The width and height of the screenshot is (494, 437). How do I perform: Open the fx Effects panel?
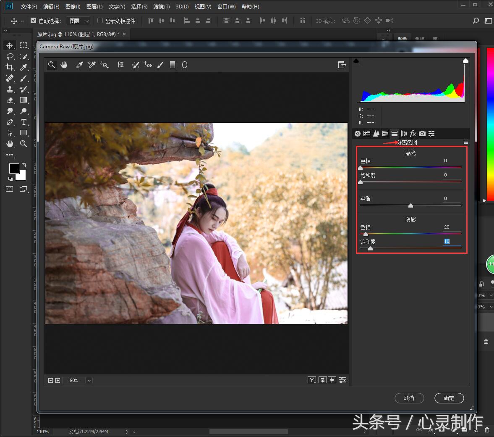pos(413,133)
